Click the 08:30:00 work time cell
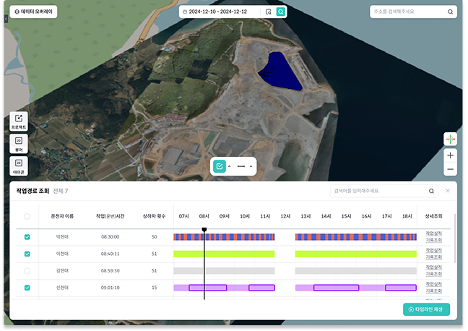Image resolution: width=468 pixels, height=331 pixels. point(110,237)
